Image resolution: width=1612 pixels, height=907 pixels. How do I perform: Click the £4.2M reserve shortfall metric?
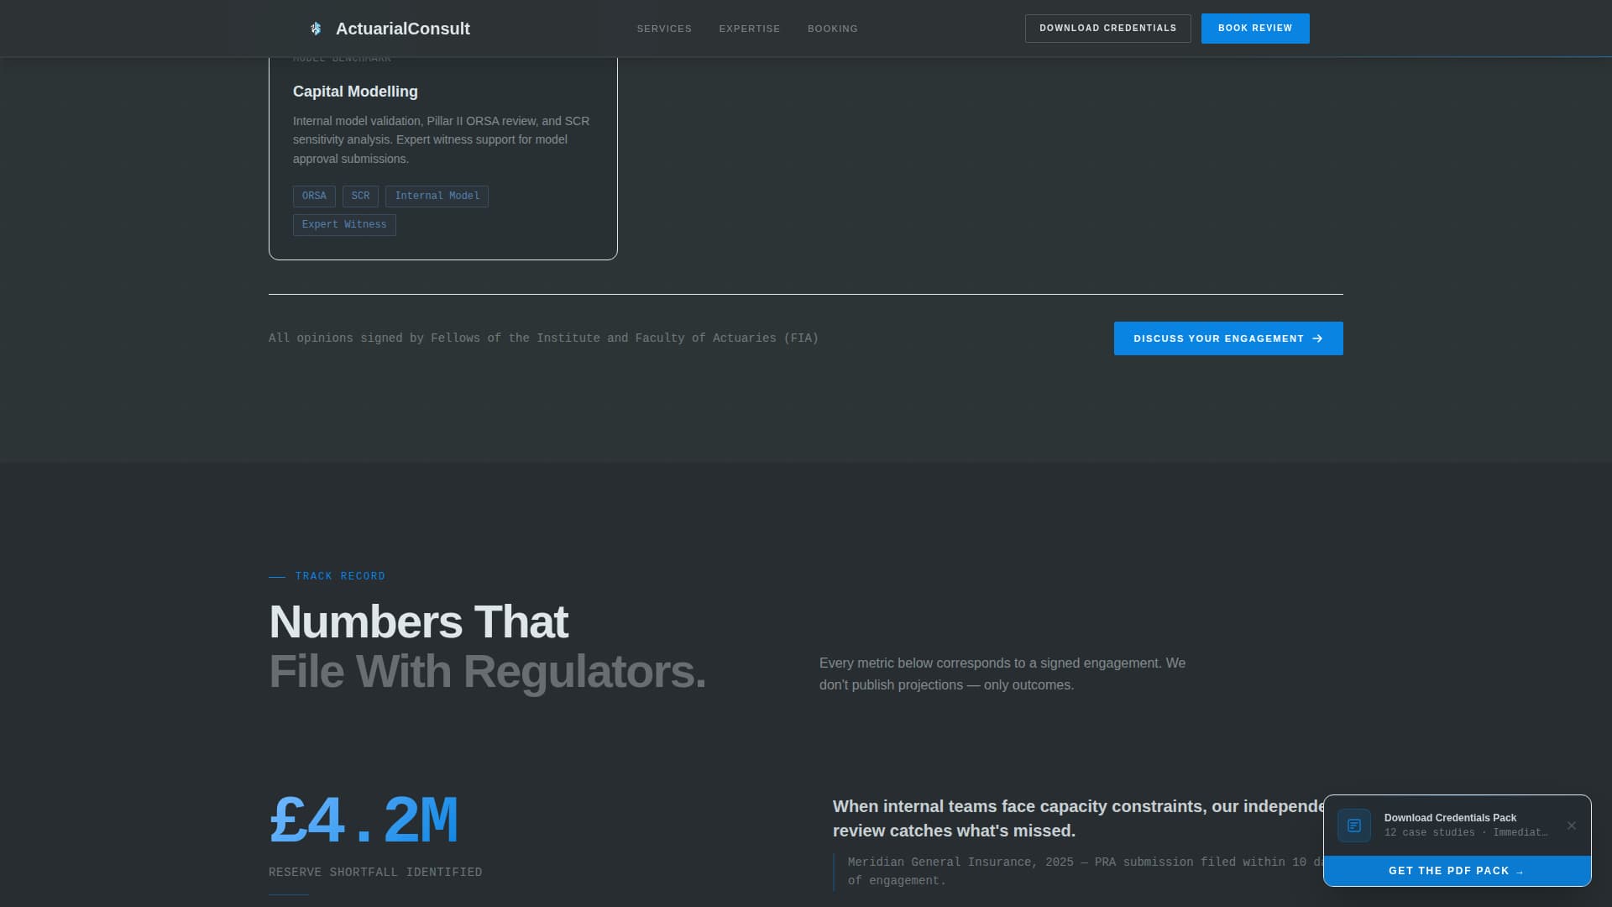[364, 819]
